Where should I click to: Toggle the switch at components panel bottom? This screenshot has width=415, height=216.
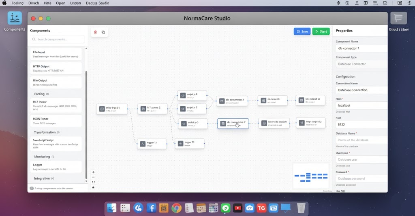32,188
